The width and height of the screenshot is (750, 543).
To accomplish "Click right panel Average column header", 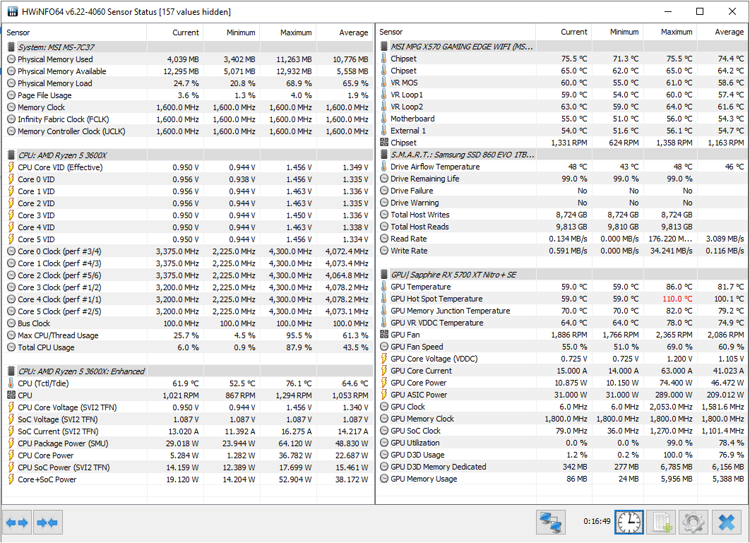I will [x=722, y=32].
